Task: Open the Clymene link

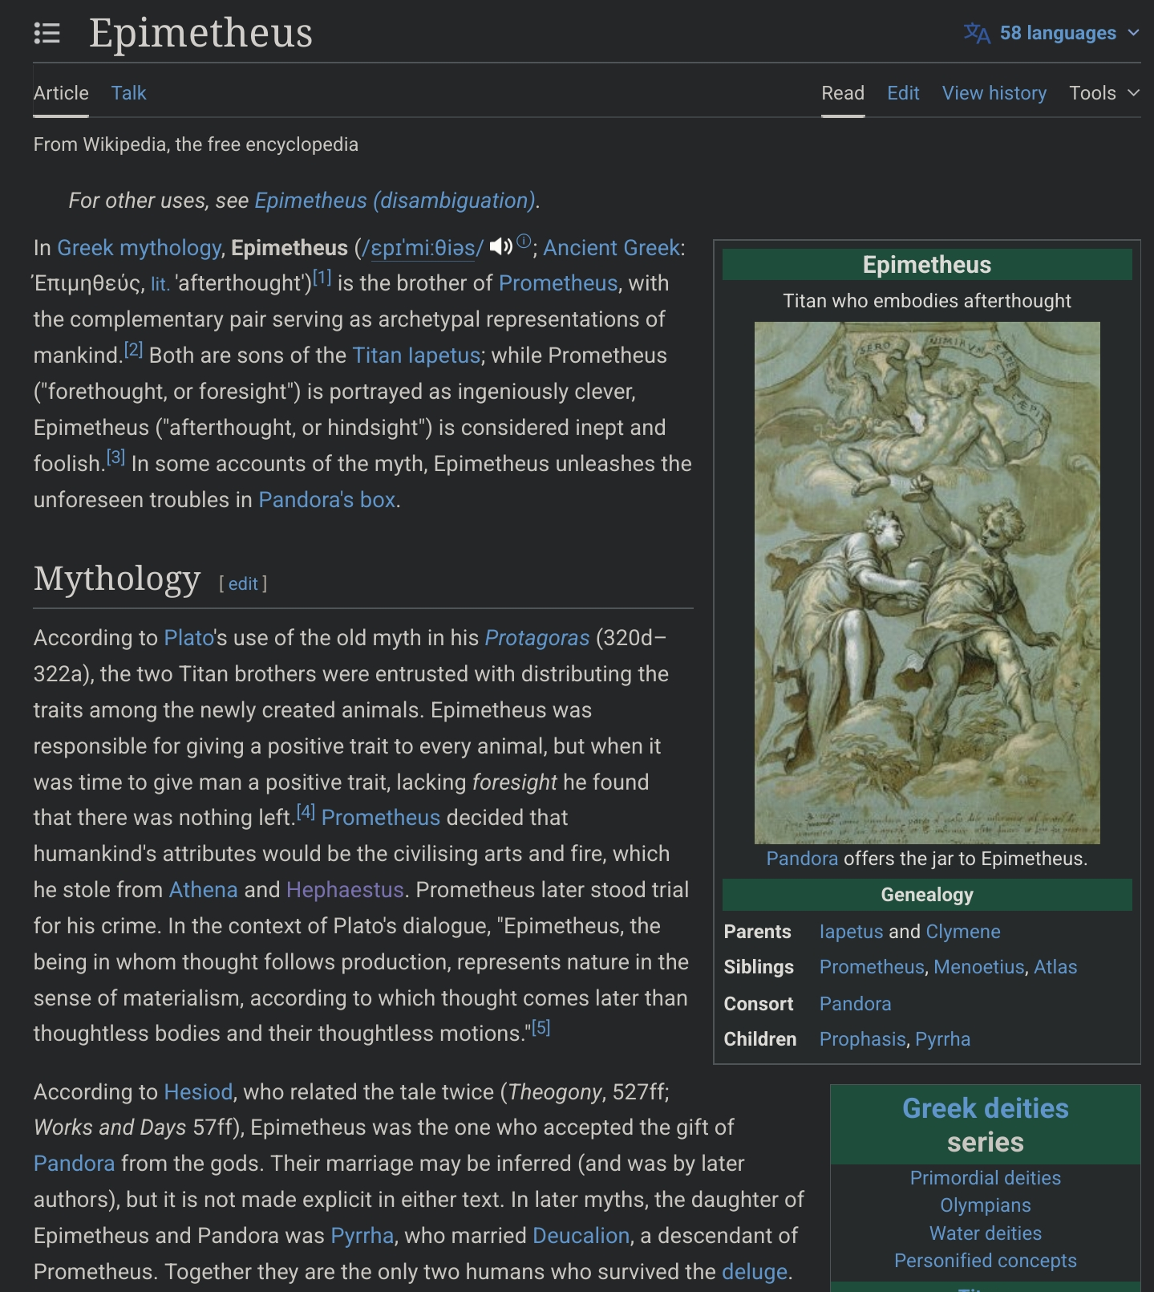Action: point(963,932)
